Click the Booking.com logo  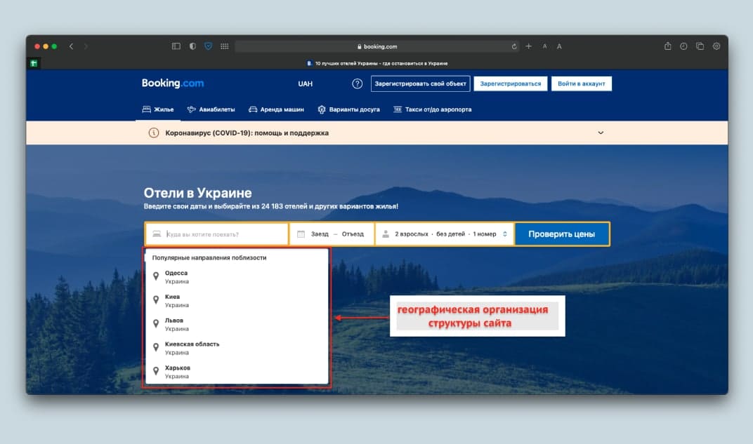(x=172, y=83)
